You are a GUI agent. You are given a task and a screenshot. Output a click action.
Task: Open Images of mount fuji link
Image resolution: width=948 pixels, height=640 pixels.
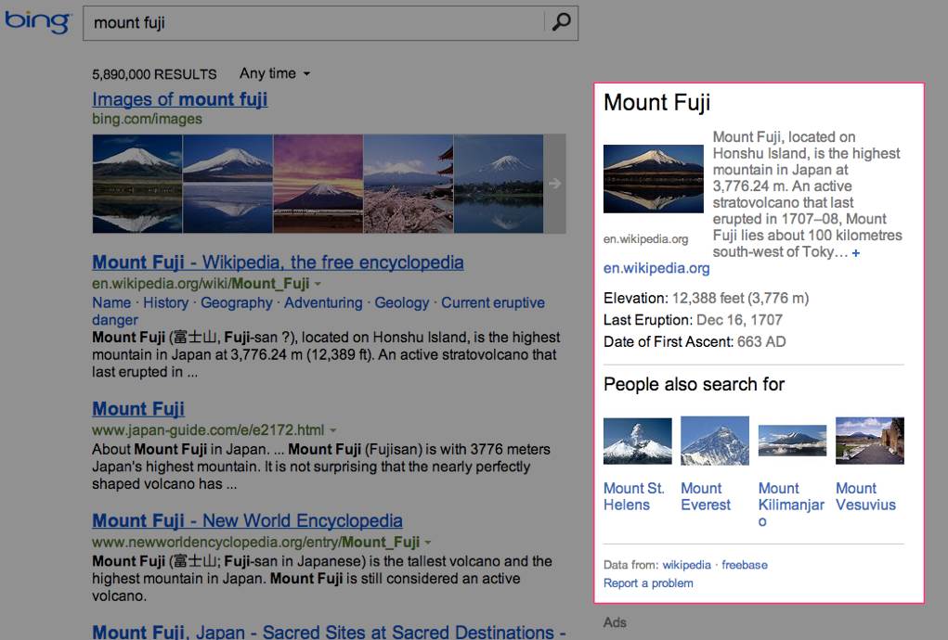point(179,99)
